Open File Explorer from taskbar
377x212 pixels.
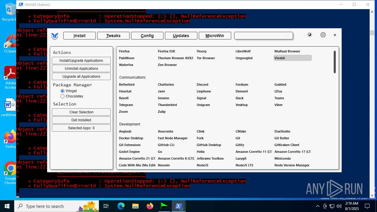pos(135,206)
